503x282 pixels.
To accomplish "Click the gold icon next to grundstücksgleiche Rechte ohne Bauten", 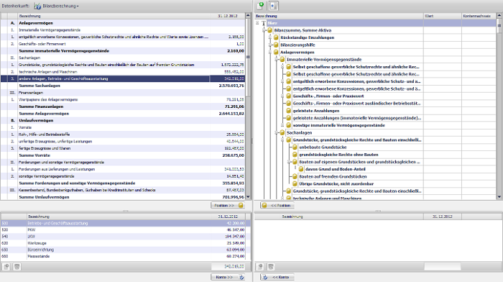I will point(295,155).
